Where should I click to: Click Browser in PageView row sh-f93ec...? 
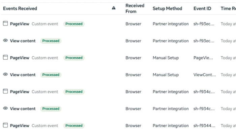click(x=134, y=24)
